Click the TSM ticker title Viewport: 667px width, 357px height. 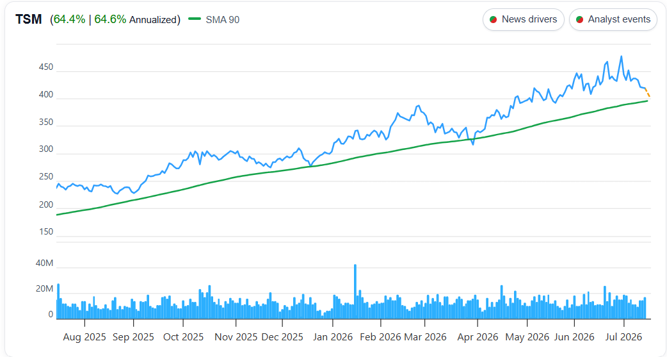point(29,20)
